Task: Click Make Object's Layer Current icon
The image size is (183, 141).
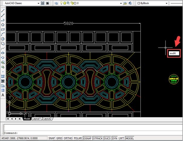Action: tap(125, 3)
